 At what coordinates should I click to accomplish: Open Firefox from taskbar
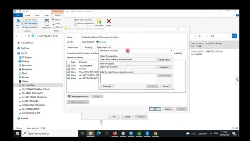(x=115, y=134)
